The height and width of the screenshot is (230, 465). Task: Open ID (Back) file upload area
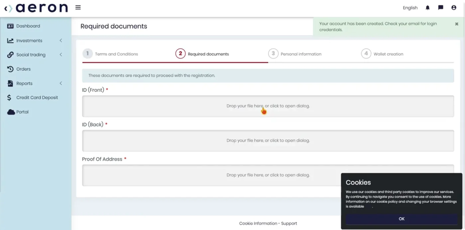pyautogui.click(x=268, y=141)
